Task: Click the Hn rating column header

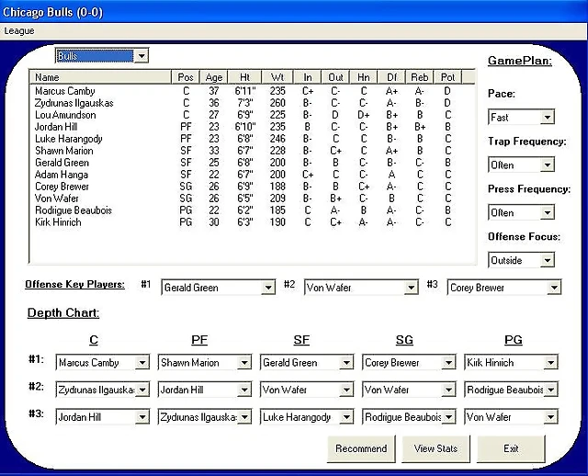Action: tap(364, 77)
